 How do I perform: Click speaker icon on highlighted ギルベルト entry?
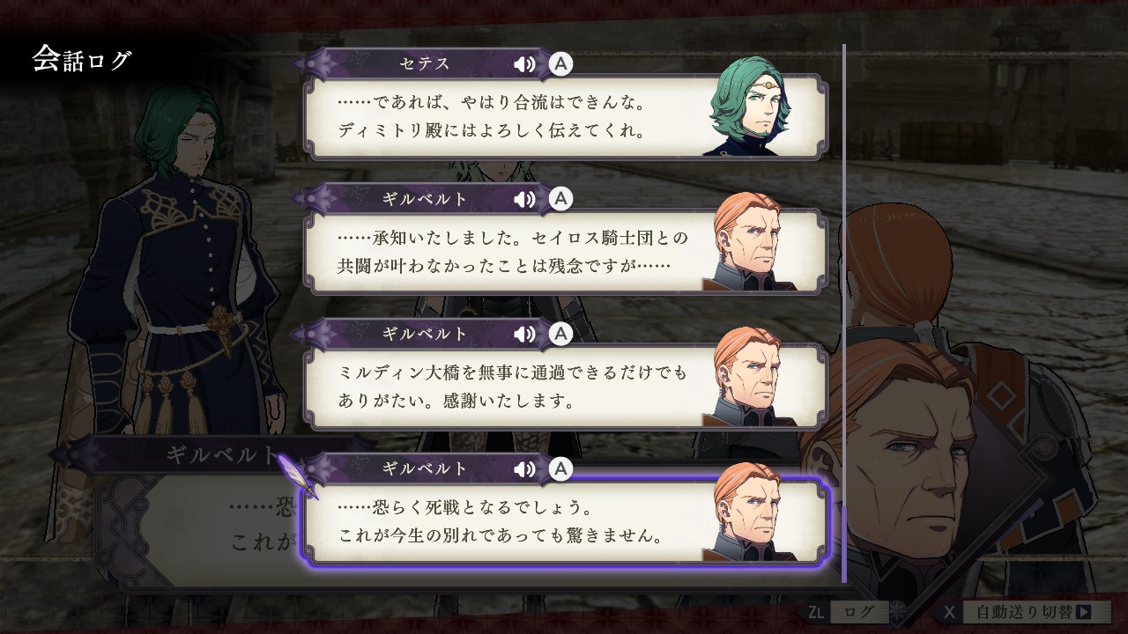coord(525,469)
